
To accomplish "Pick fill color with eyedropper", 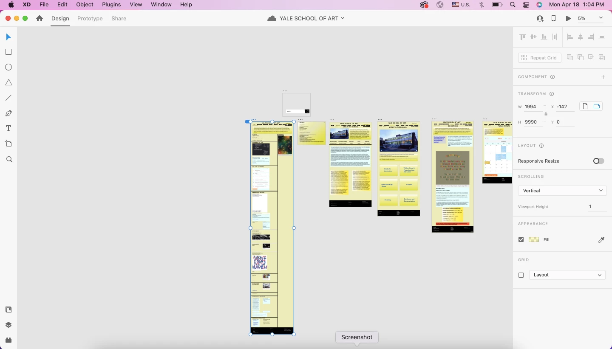I will [601, 240].
